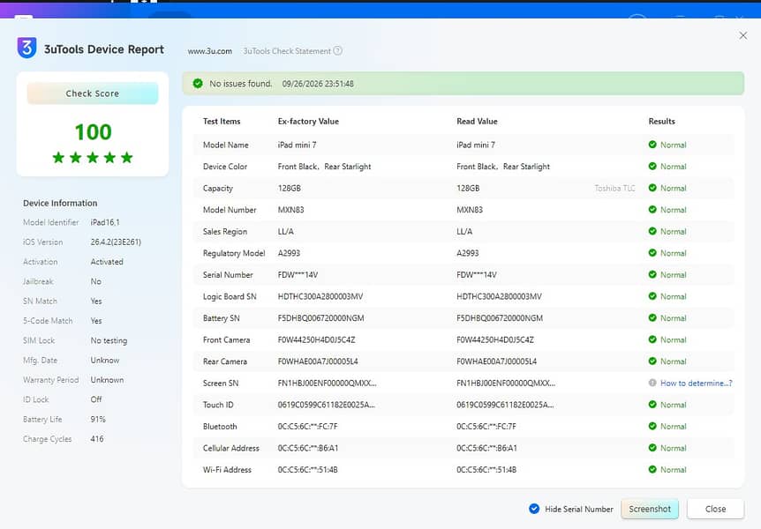Click the Ex-factory Regulatory Model A2993
This screenshot has height=529, width=761.
click(289, 253)
